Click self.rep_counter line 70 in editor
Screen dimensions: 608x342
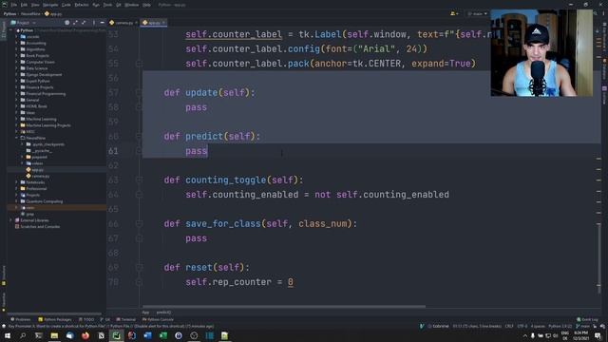coord(238,282)
